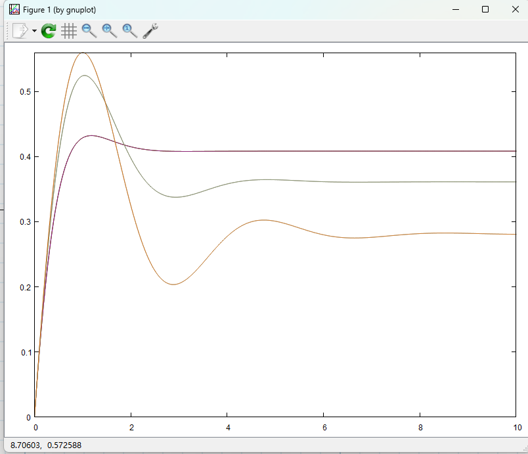528x454 pixels.
Task: Toggle the grid display on plot
Action: click(x=69, y=31)
